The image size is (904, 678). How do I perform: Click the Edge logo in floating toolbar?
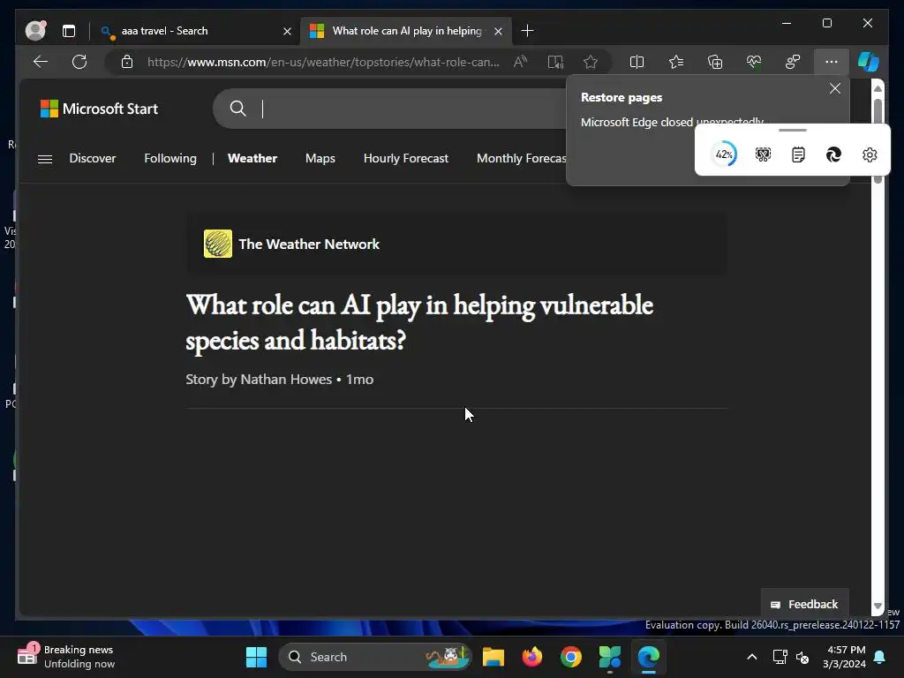point(833,154)
